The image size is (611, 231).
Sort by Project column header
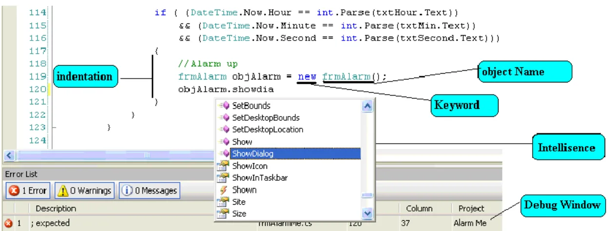pos(471,208)
